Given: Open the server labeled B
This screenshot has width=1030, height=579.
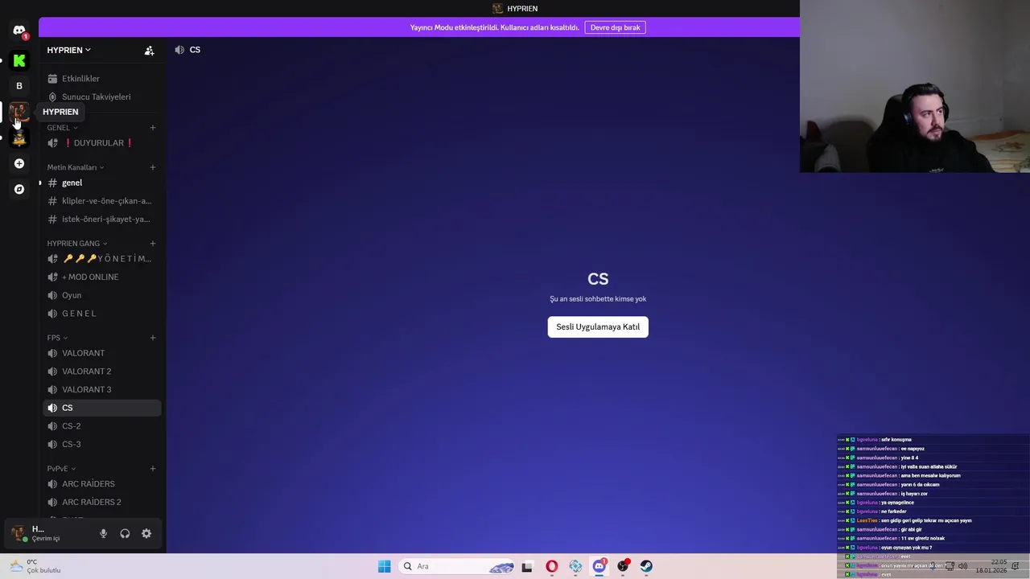Looking at the screenshot, I should (19, 86).
